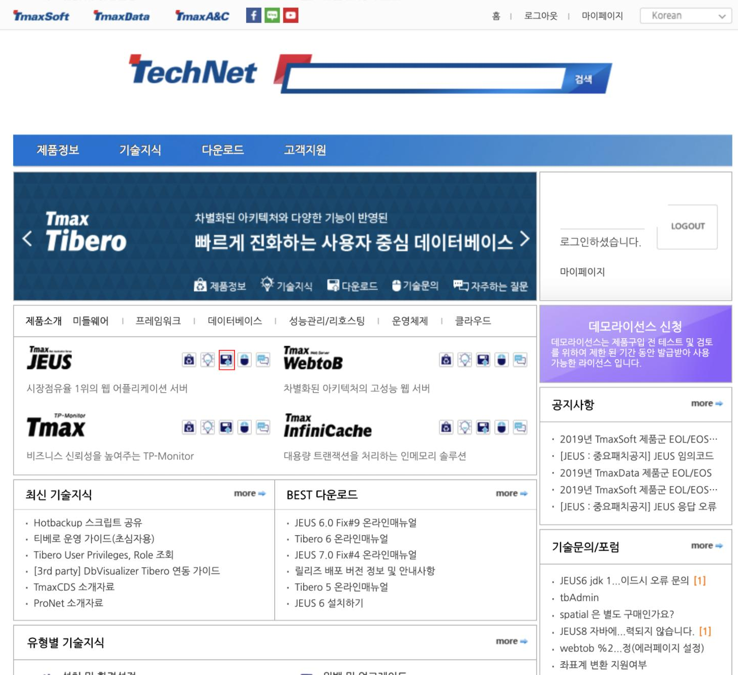The width and height of the screenshot is (738, 675).
Task: Open InfiniCache technical inquiry mouse icon
Action: click(501, 427)
